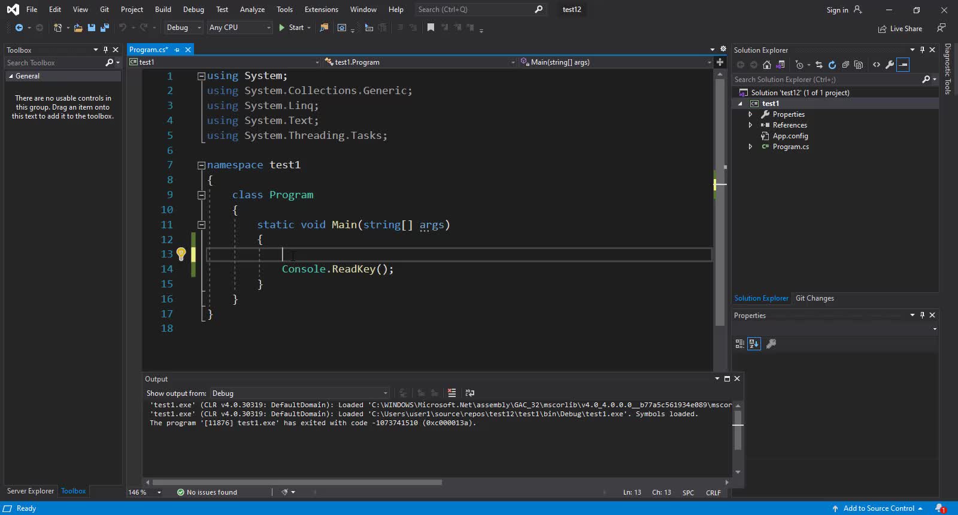The width and height of the screenshot is (958, 515).
Task: Click the Search Solution Explorer field
Action: click(826, 80)
